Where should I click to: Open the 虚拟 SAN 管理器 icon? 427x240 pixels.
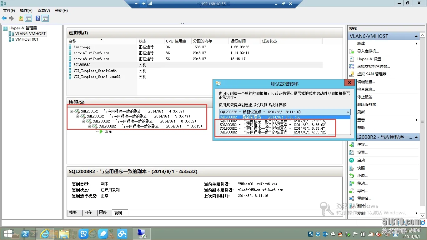pyautogui.click(x=351, y=74)
